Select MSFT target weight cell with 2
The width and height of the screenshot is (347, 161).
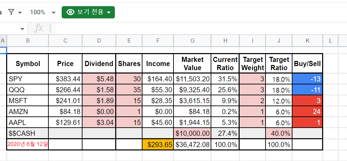click(x=253, y=101)
